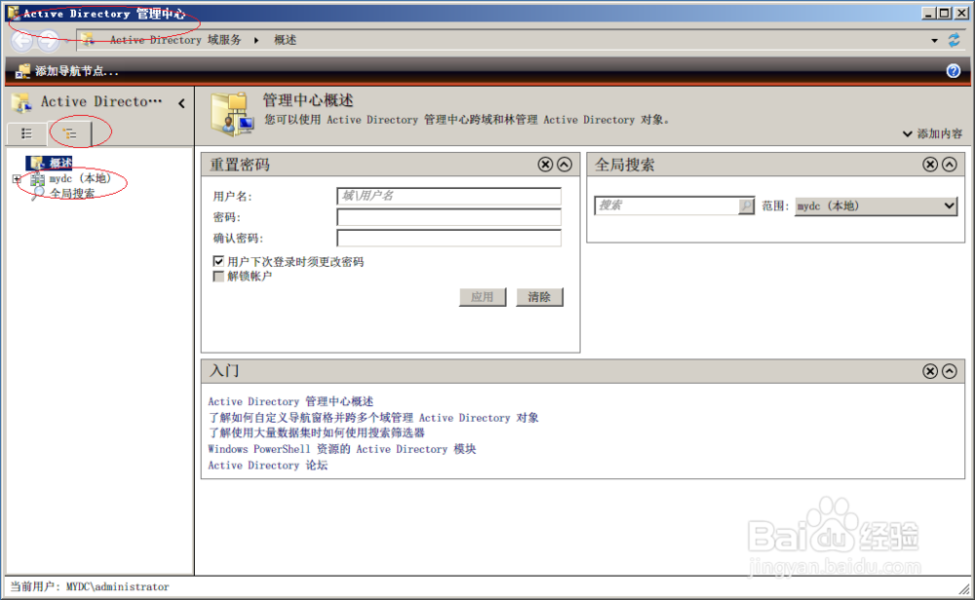This screenshot has width=975, height=600.
Task: Open the 添加内容 dropdown
Action: (932, 134)
